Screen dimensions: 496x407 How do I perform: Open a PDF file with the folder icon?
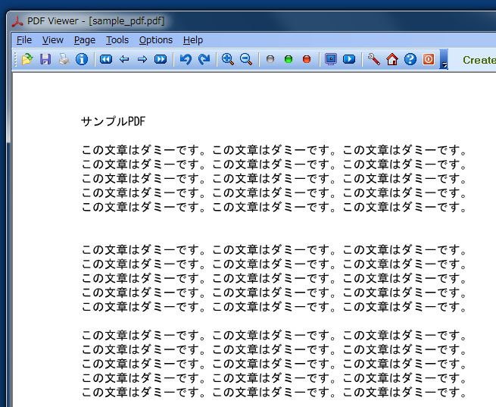point(27,59)
